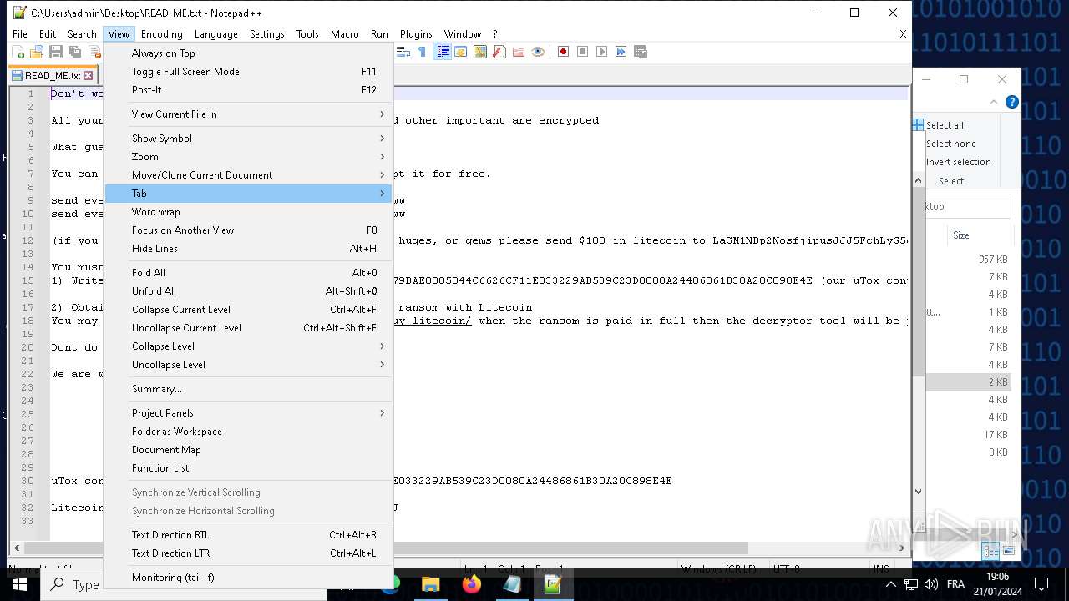Open the Folder as Workspace toolbar icon
Image resolution: width=1069 pixels, height=601 pixels.
(x=519, y=52)
